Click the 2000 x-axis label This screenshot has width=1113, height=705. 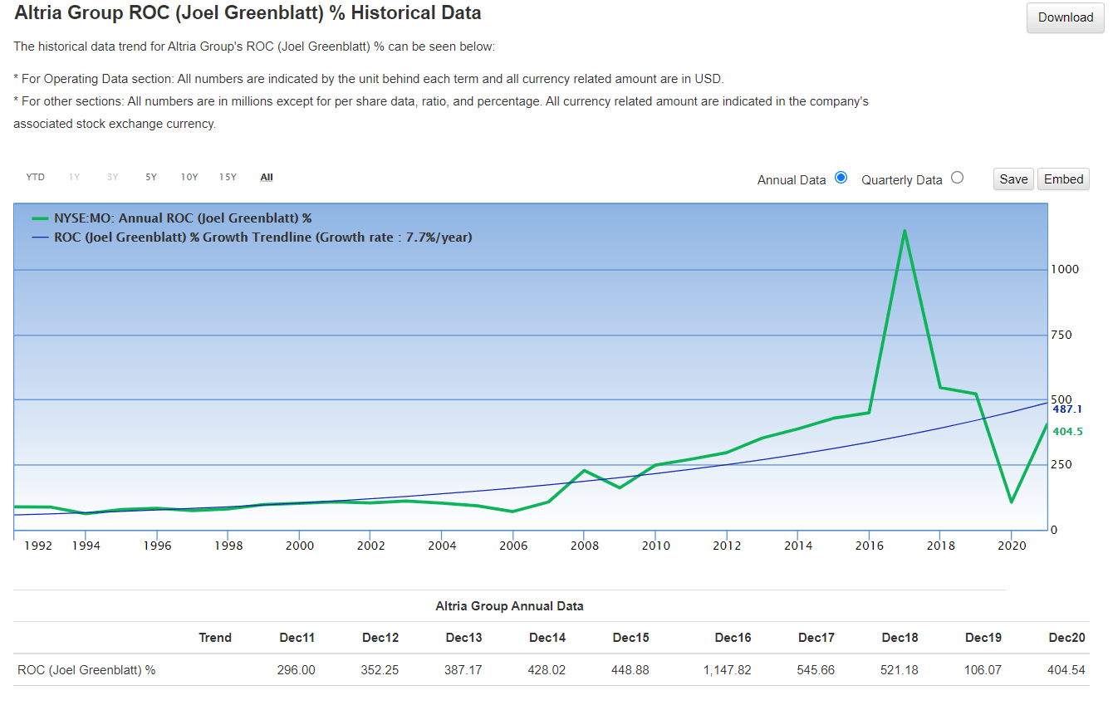[300, 546]
